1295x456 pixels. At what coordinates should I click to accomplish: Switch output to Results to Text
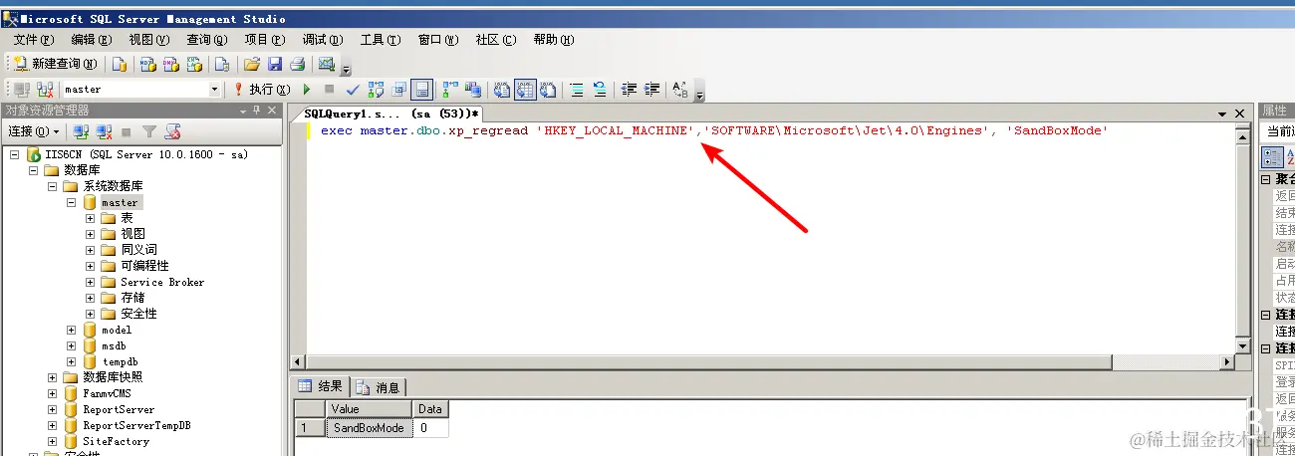[x=503, y=90]
